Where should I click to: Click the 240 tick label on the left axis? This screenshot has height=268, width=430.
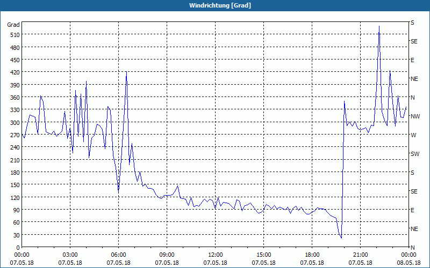click(15, 147)
